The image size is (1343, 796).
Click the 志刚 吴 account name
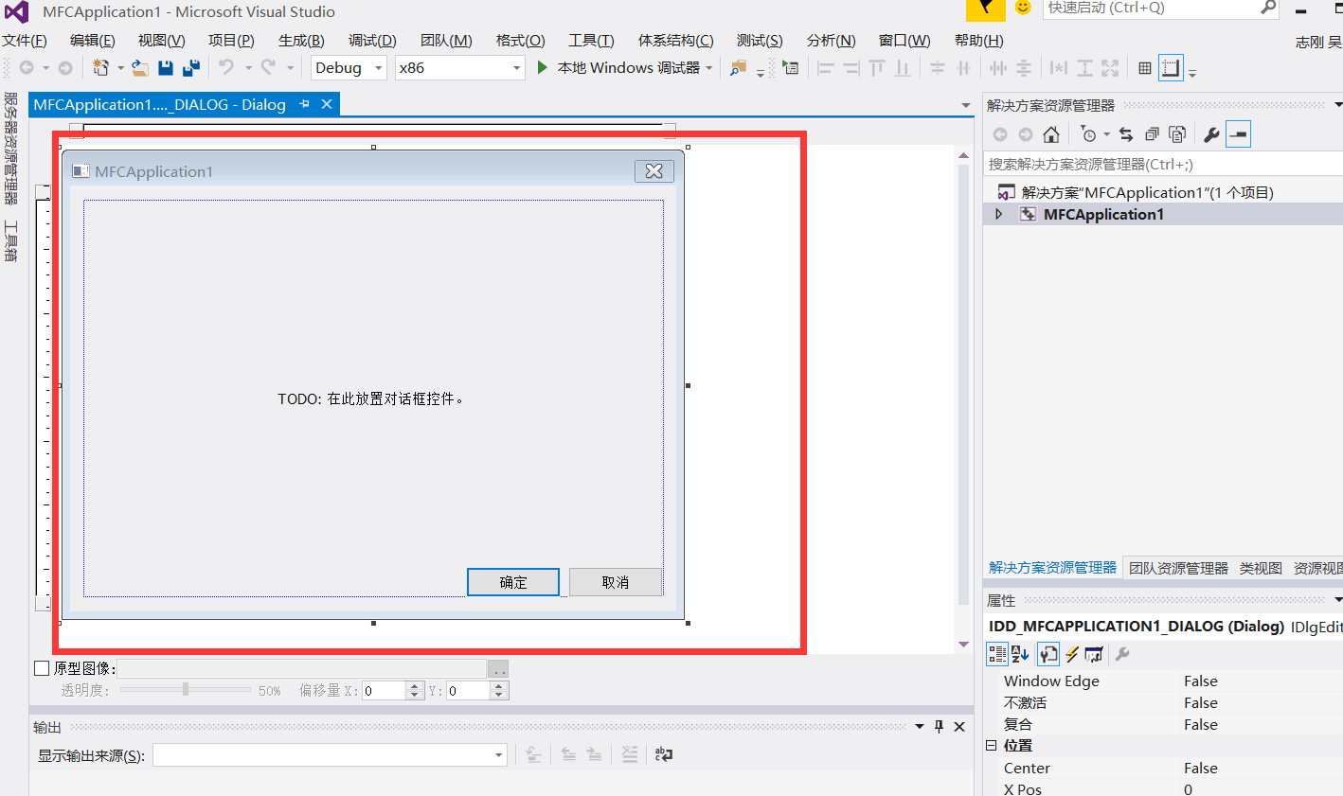[x=1318, y=42]
